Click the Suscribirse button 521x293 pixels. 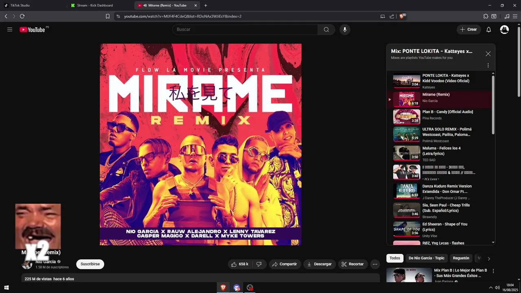tap(90, 264)
